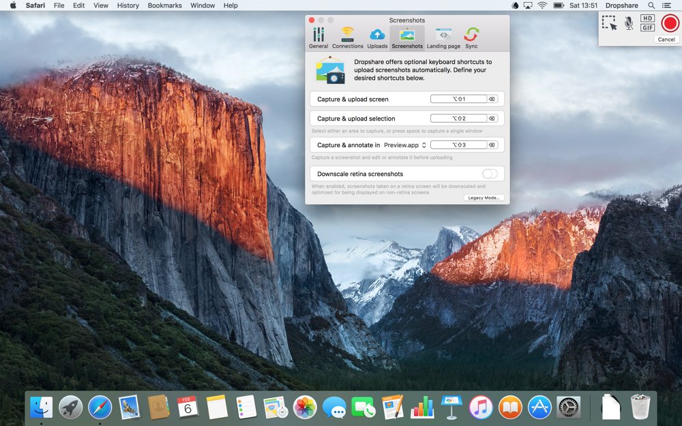Open the History menu

pos(128,5)
